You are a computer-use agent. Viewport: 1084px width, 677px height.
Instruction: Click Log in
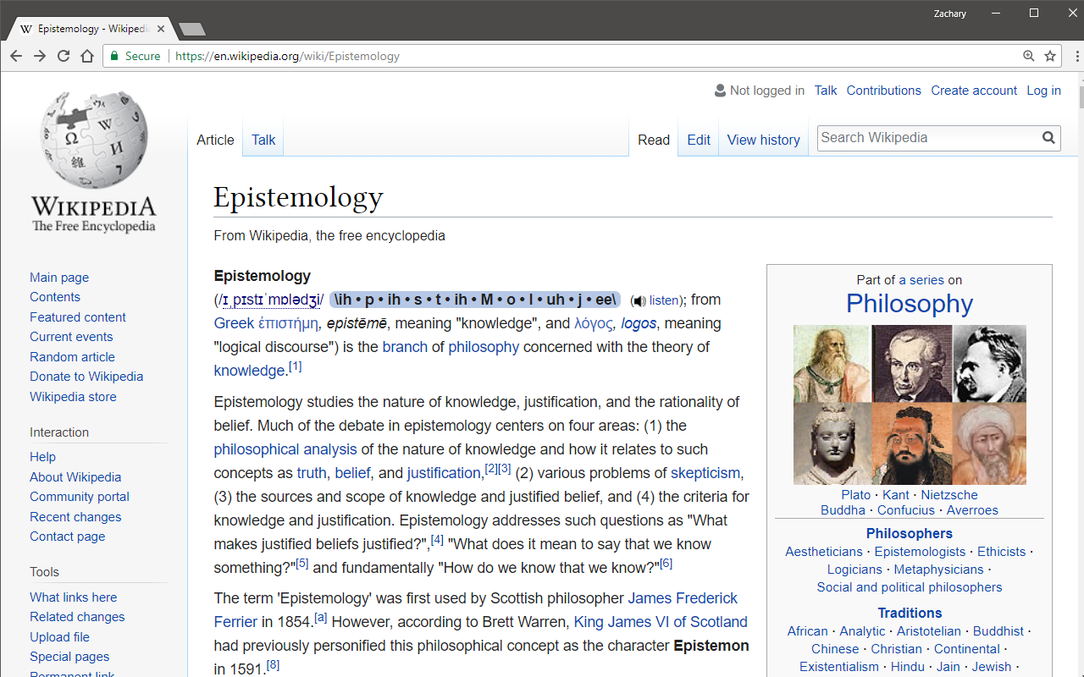1043,91
